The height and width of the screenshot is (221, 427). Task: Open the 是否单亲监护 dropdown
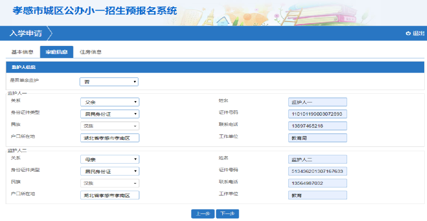(109, 82)
